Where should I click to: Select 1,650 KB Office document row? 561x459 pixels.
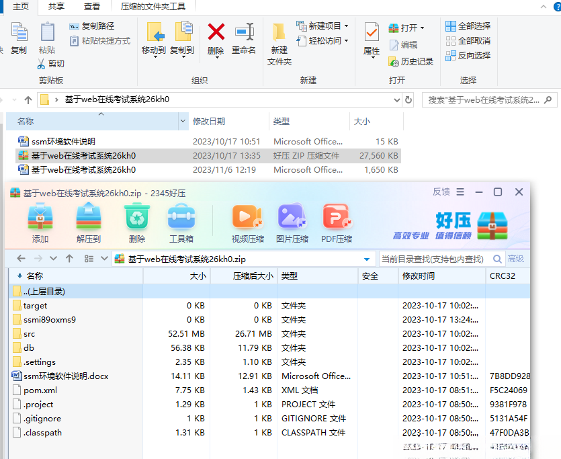tap(208, 169)
